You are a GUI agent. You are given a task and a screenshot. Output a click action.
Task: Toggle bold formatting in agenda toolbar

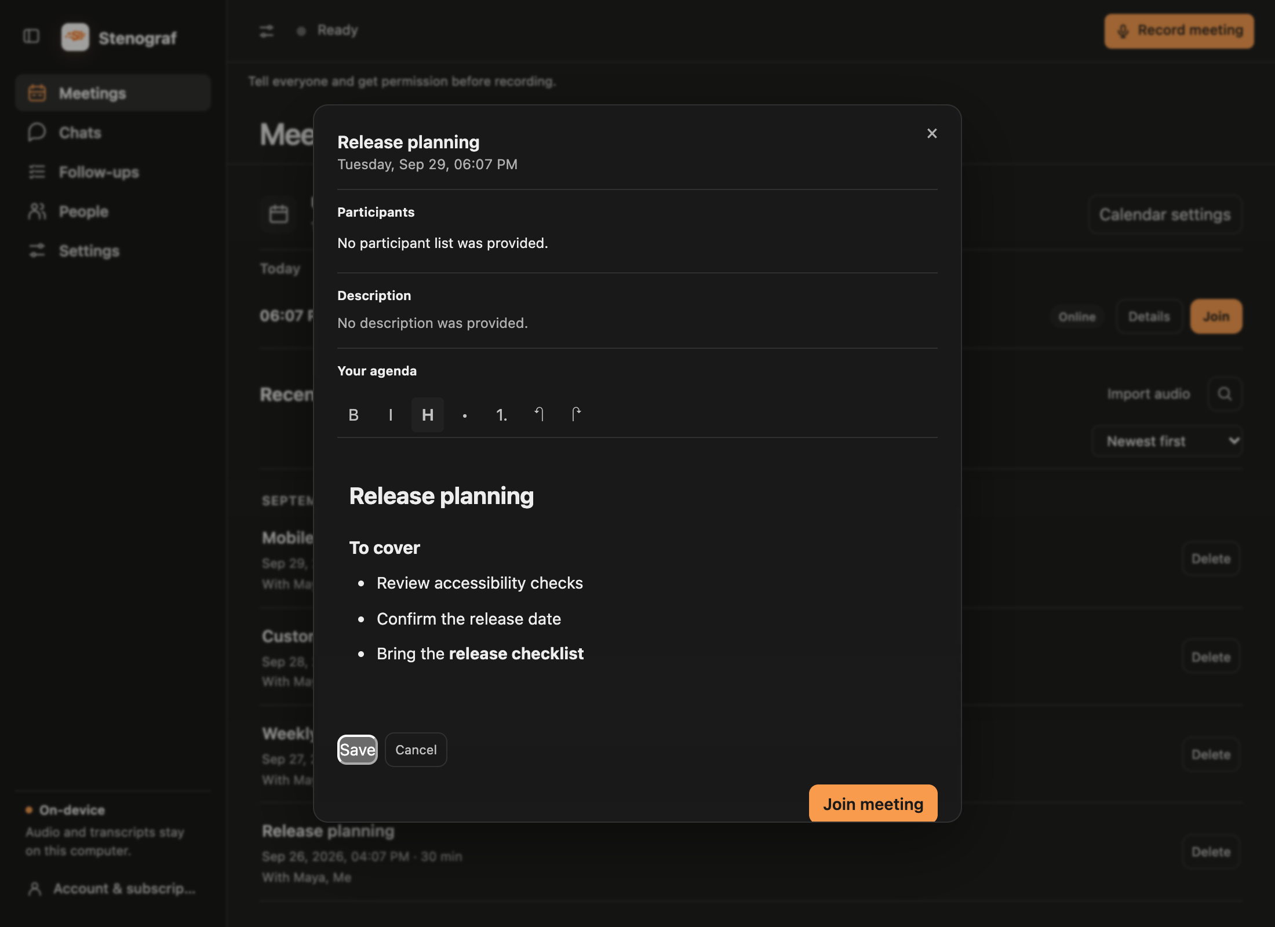point(354,415)
